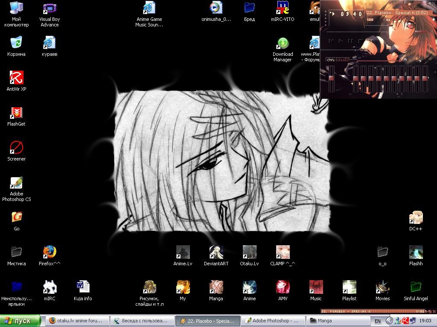Open the o_o folder
The image size is (437, 327).
383,256
